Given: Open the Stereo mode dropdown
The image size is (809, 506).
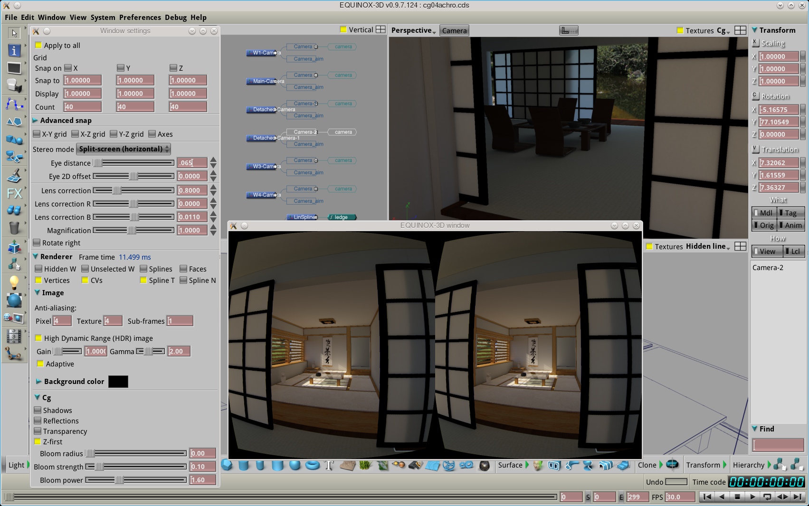Looking at the screenshot, I should point(124,149).
